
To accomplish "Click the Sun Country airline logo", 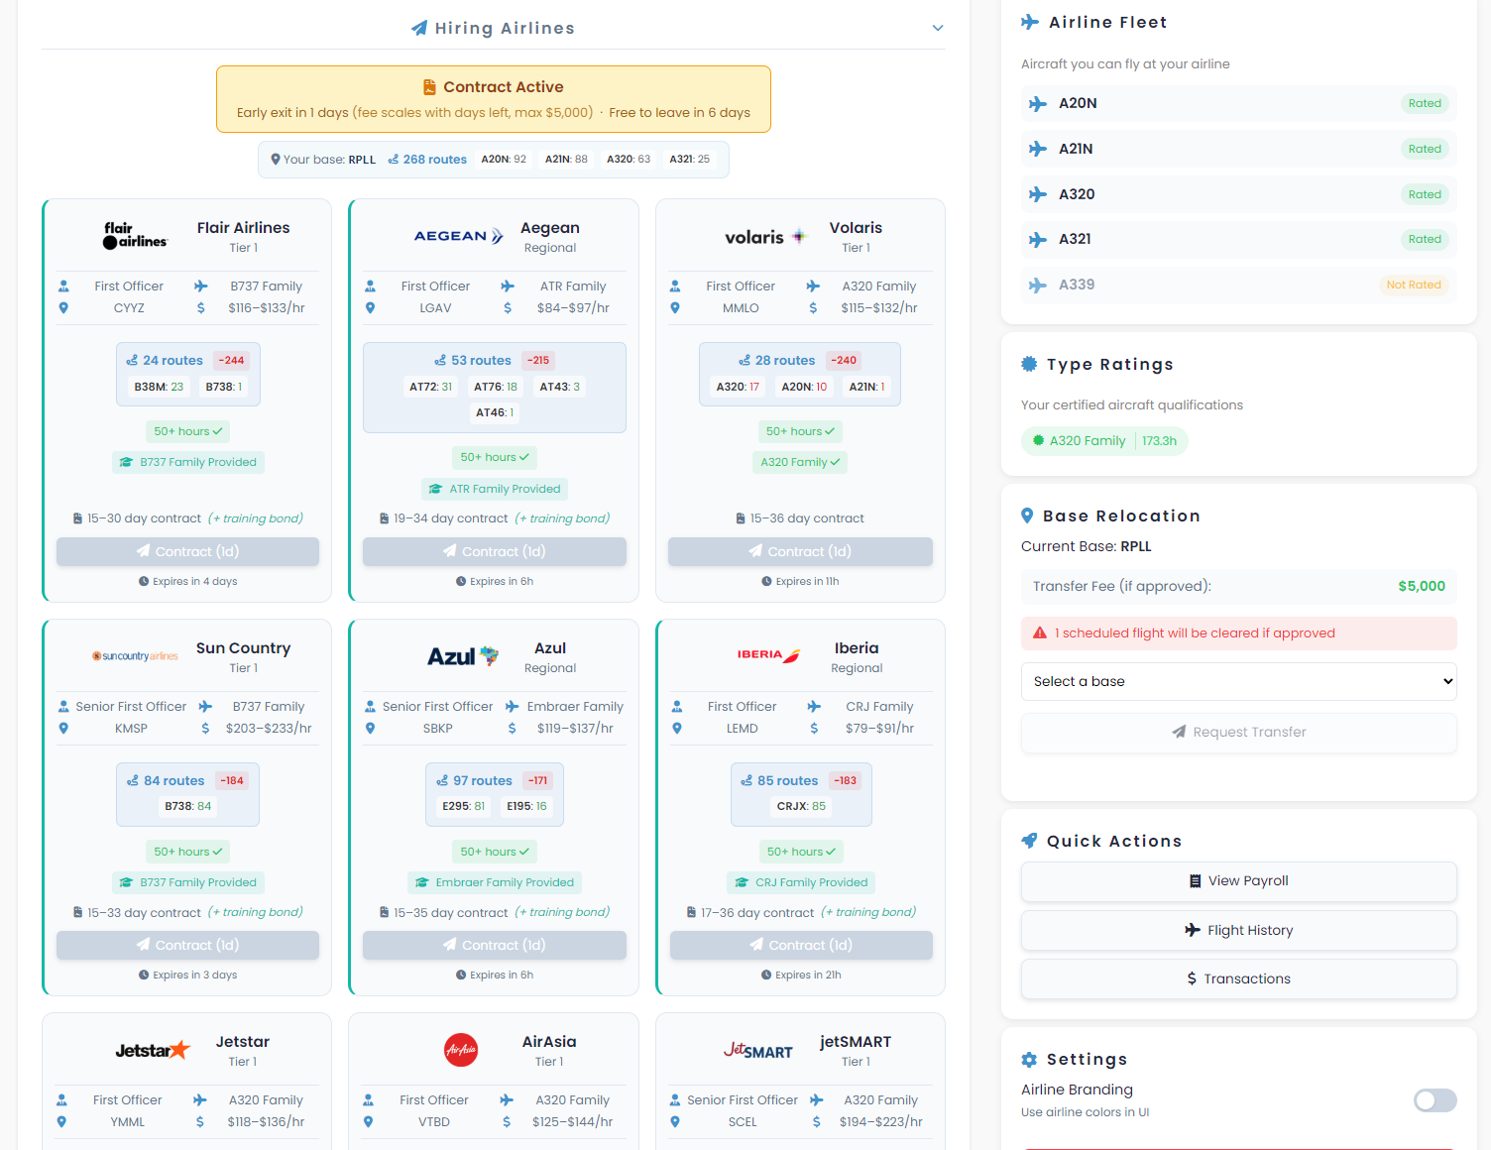I will click(x=135, y=656).
